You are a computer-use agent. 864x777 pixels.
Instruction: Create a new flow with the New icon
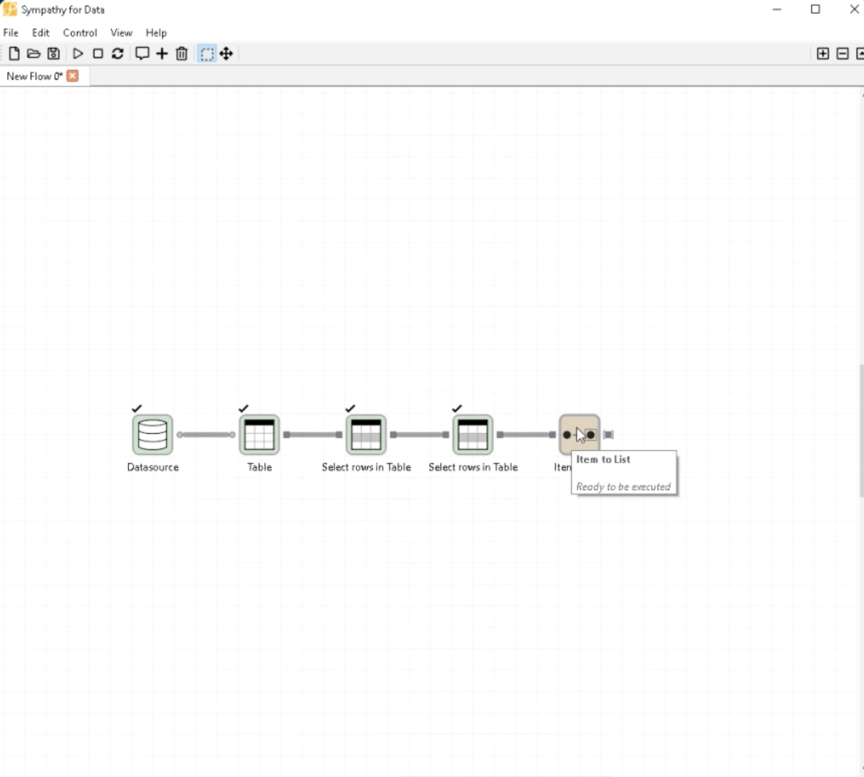[x=14, y=54]
